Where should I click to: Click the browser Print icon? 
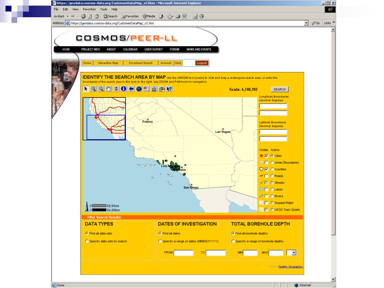[178, 16]
